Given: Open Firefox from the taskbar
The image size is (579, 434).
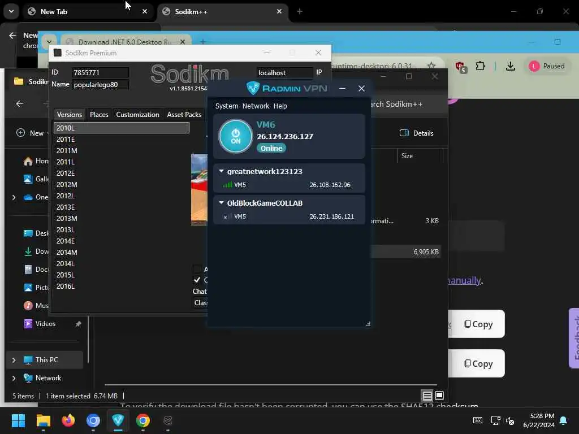Looking at the screenshot, I should 68,420.
